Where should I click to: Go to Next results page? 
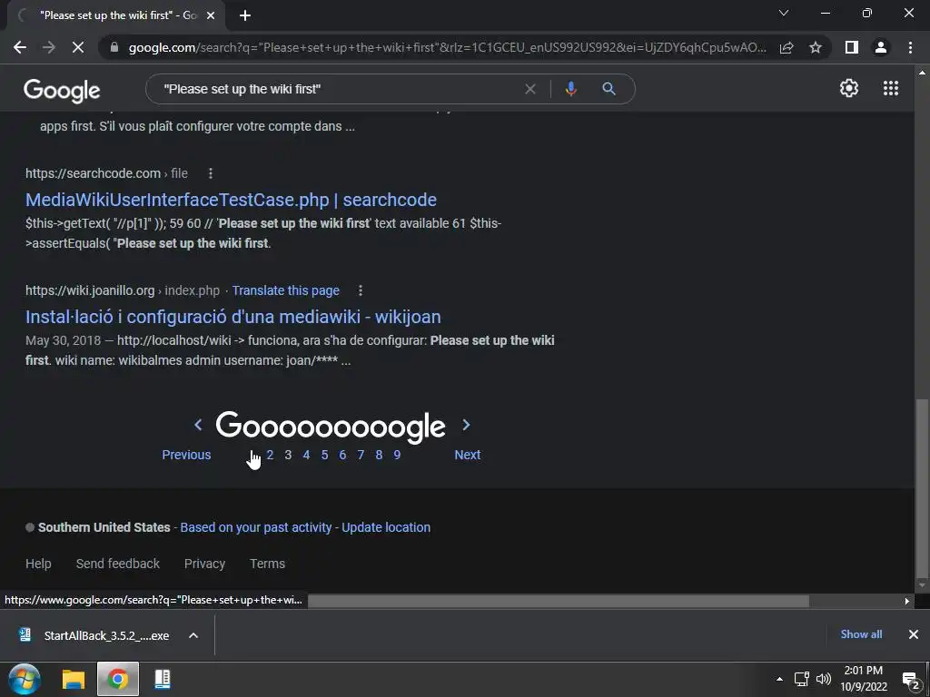(x=468, y=455)
